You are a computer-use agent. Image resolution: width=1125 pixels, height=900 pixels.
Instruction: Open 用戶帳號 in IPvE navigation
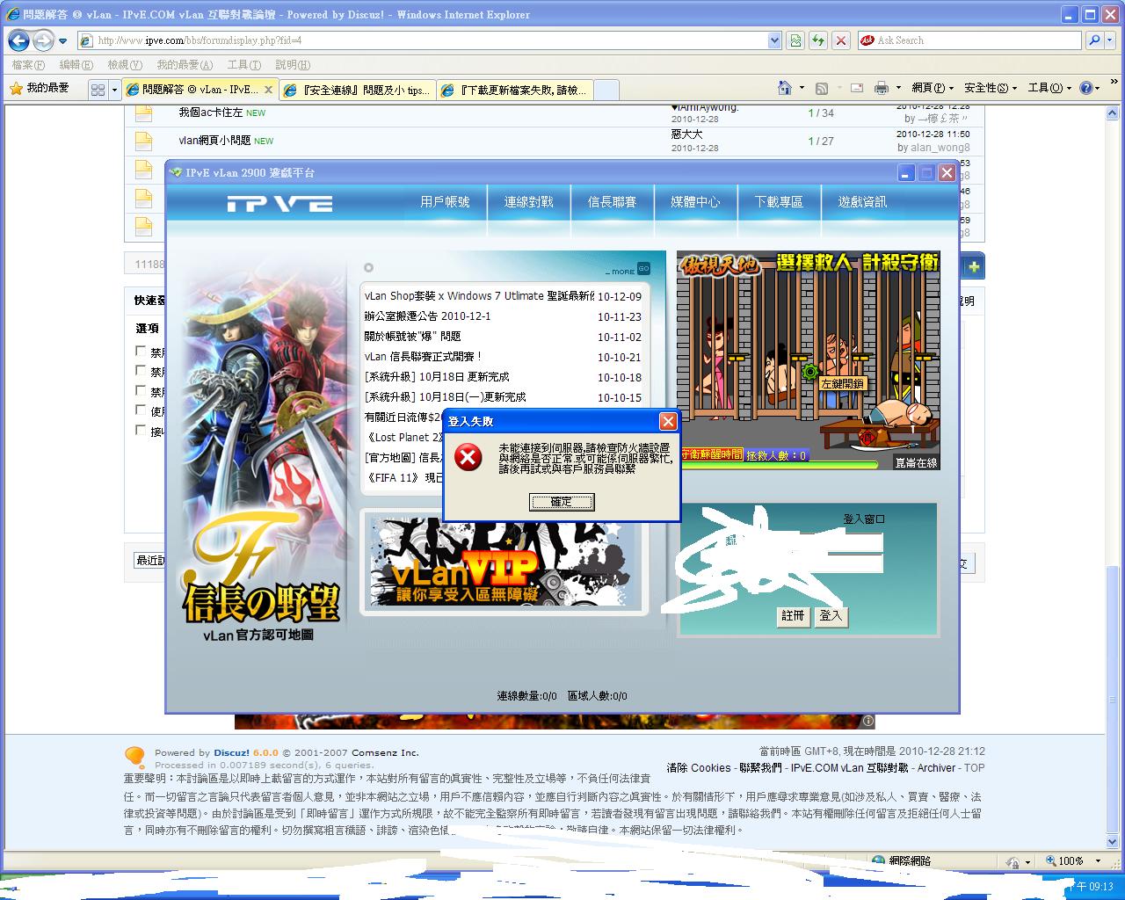click(445, 202)
